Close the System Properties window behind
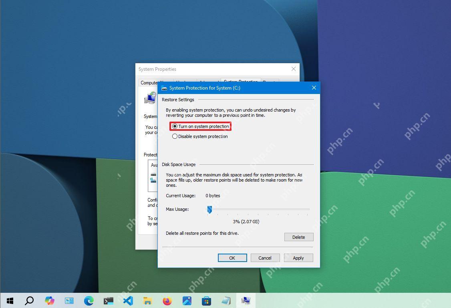 (x=293, y=69)
